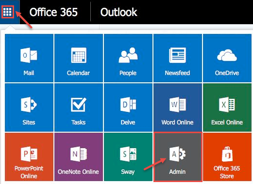Open the Tasks checkmark tile

click(x=79, y=107)
